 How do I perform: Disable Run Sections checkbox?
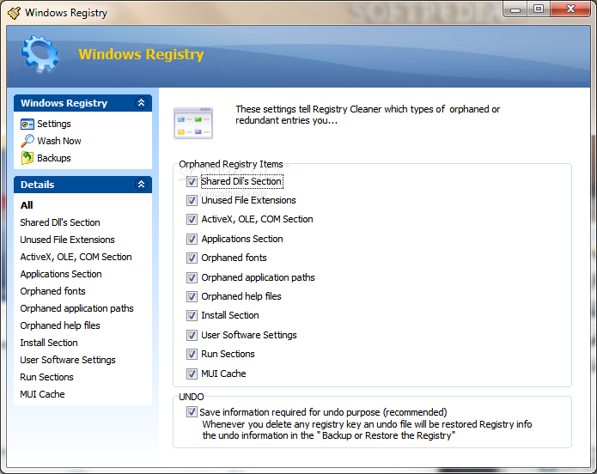[x=192, y=354]
